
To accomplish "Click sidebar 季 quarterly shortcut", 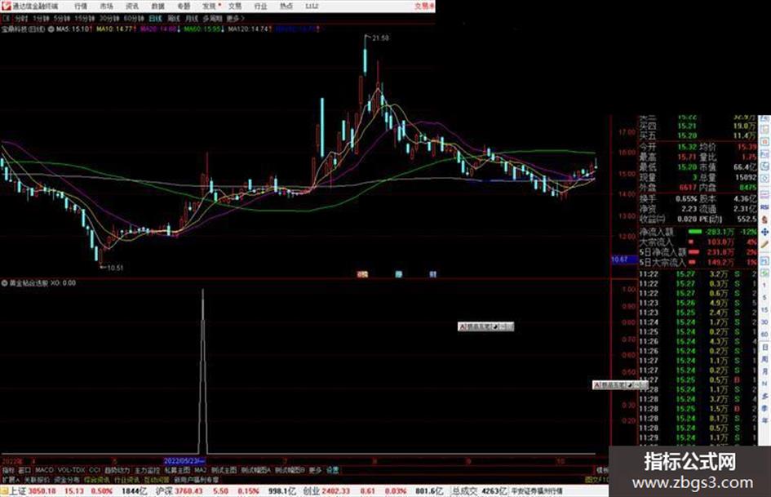I will click(x=764, y=408).
